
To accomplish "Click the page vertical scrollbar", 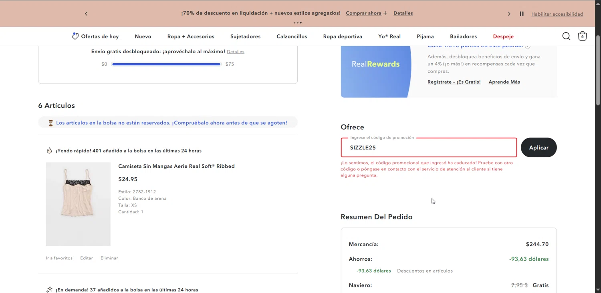I will point(598,70).
